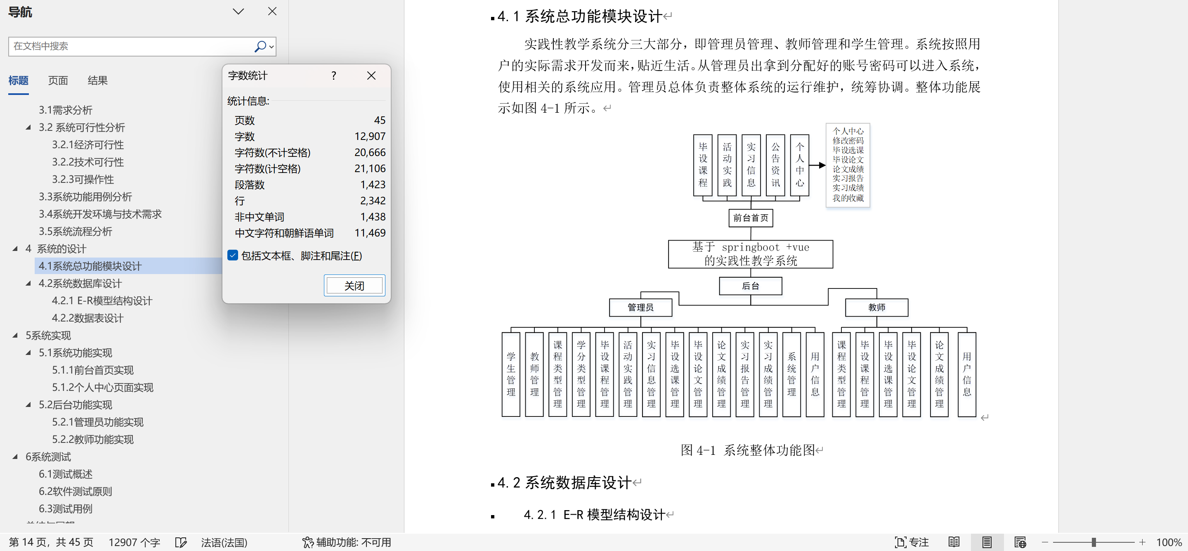Image resolution: width=1188 pixels, height=551 pixels.
Task: Click the zoom in plus button
Action: coord(1142,542)
